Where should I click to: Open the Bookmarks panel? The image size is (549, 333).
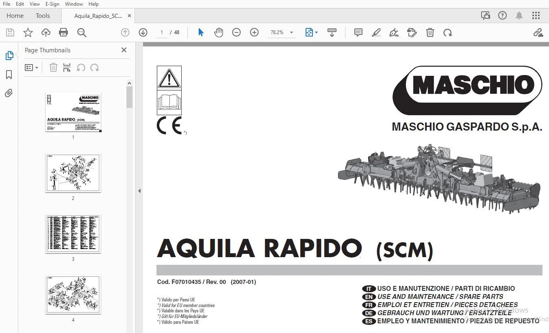pyautogui.click(x=9, y=75)
